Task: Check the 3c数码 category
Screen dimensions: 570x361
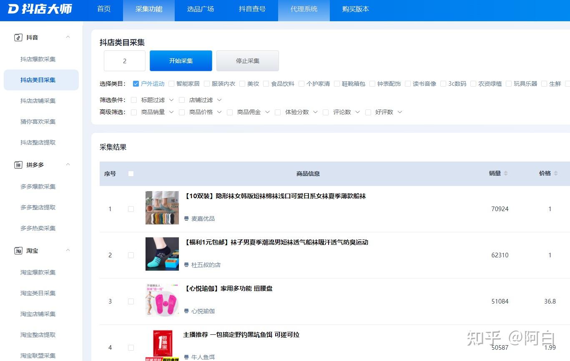Action: coord(443,84)
